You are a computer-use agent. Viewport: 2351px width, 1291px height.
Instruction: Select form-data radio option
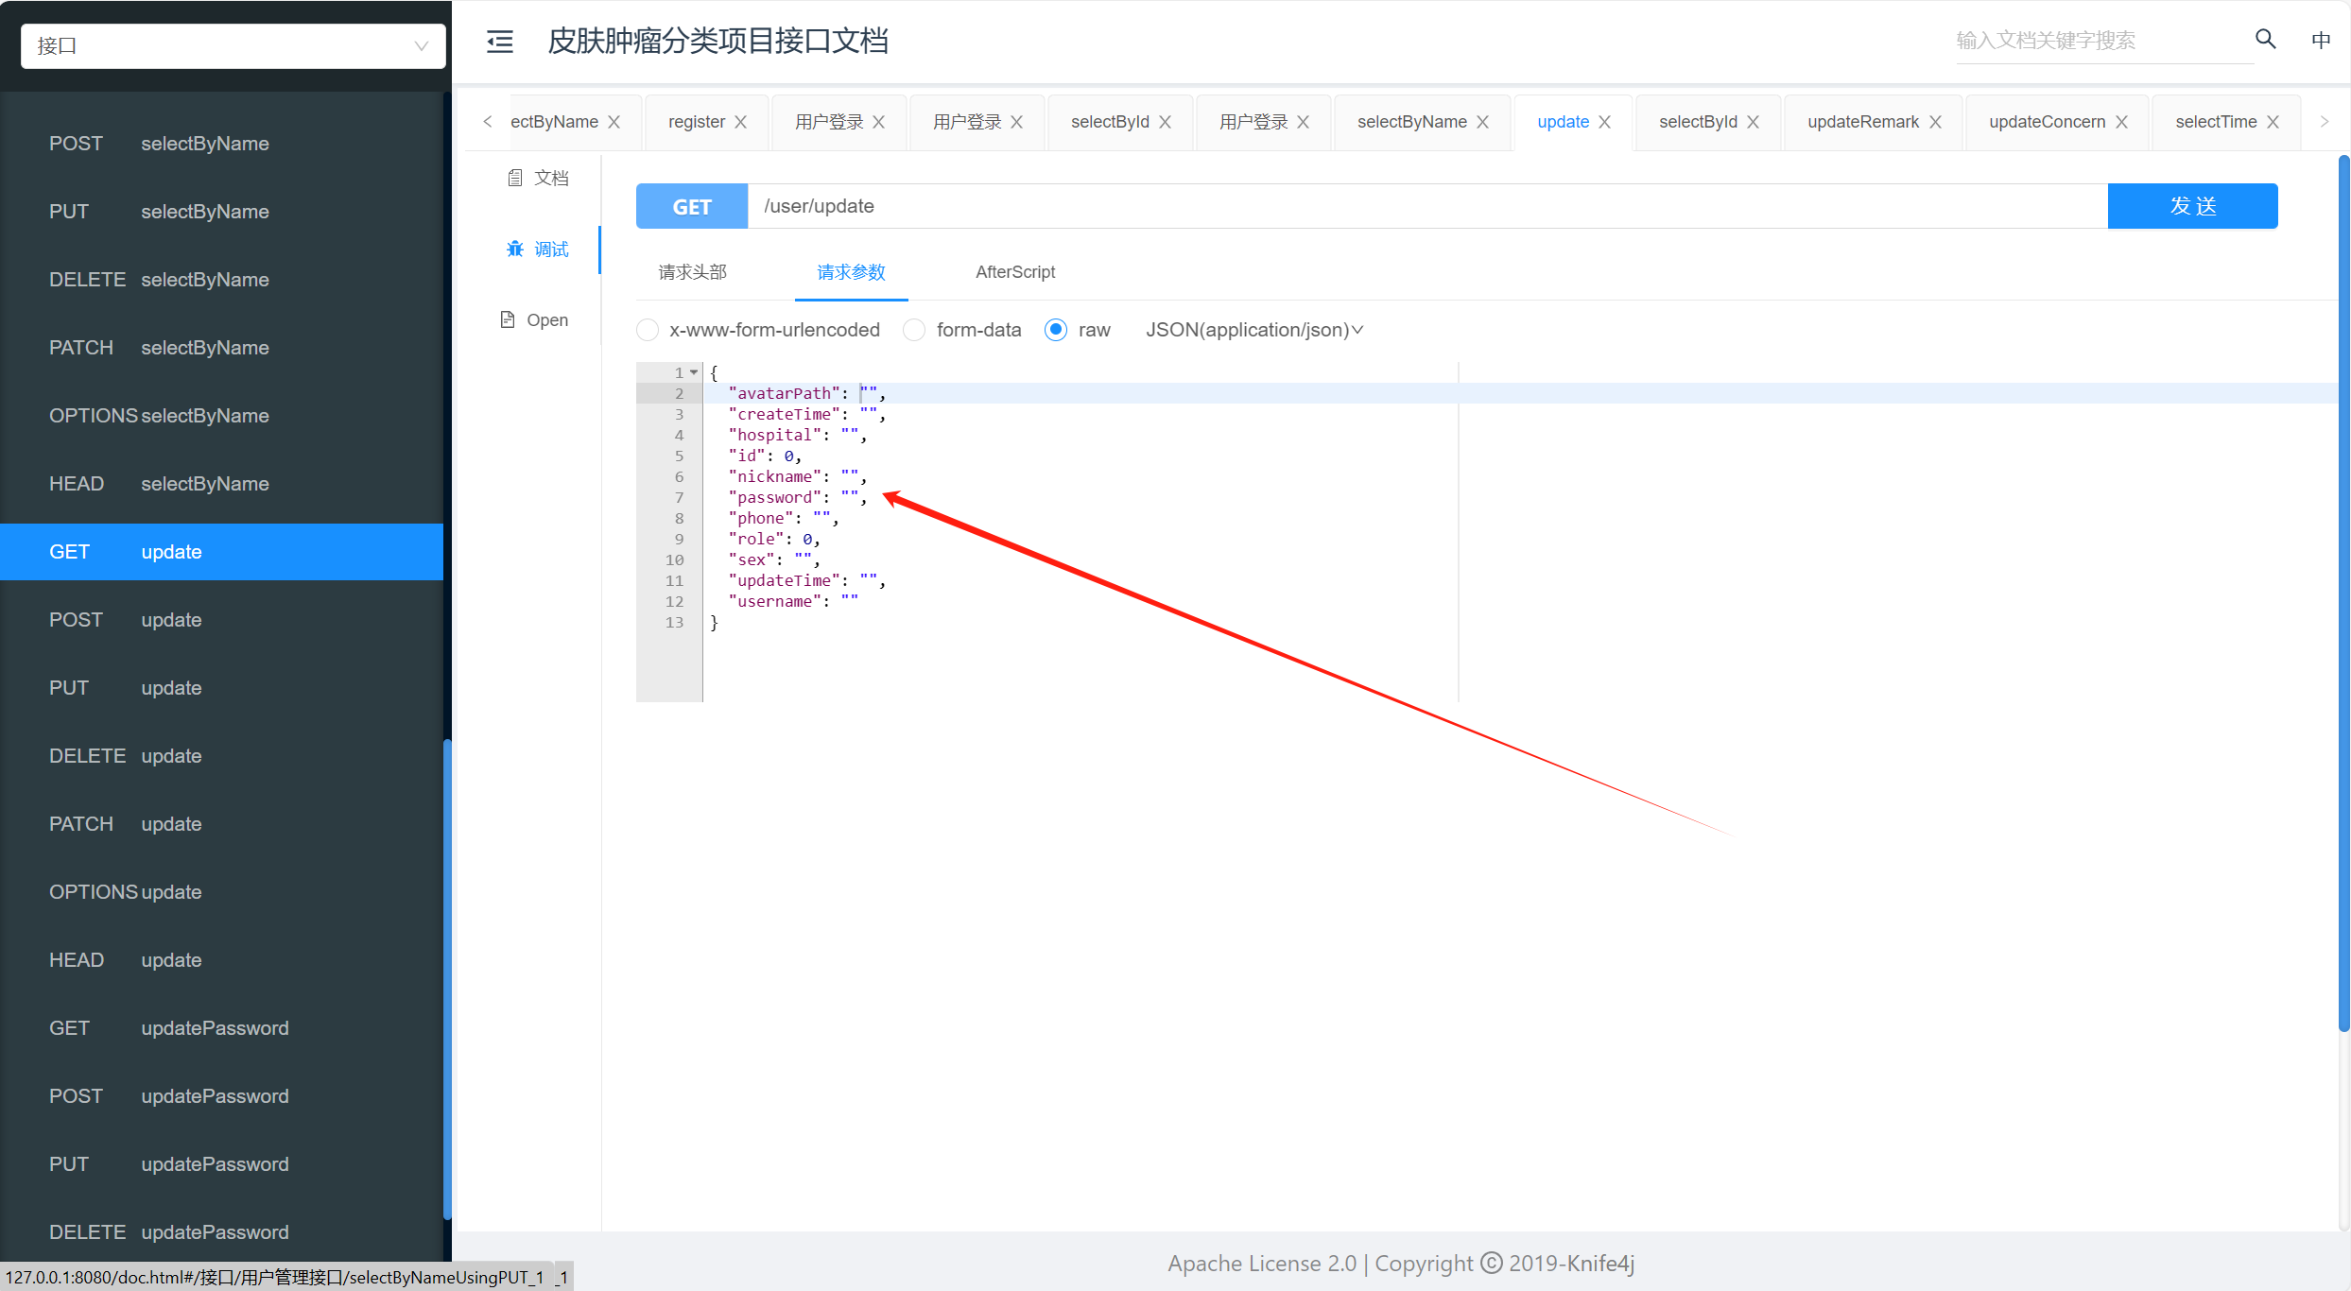(x=914, y=330)
